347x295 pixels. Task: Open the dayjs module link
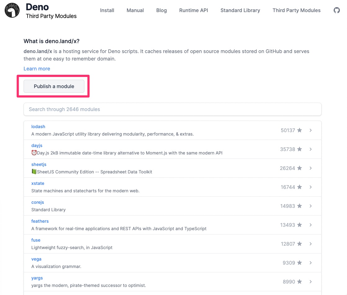pos(37,145)
